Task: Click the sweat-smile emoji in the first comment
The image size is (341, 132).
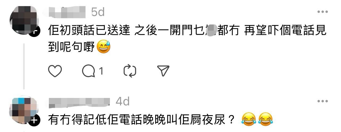Action: point(104,47)
